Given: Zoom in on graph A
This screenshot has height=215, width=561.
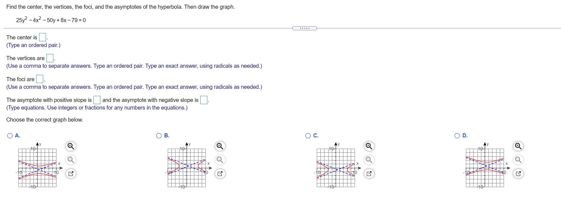Looking at the screenshot, I should coord(71,146).
